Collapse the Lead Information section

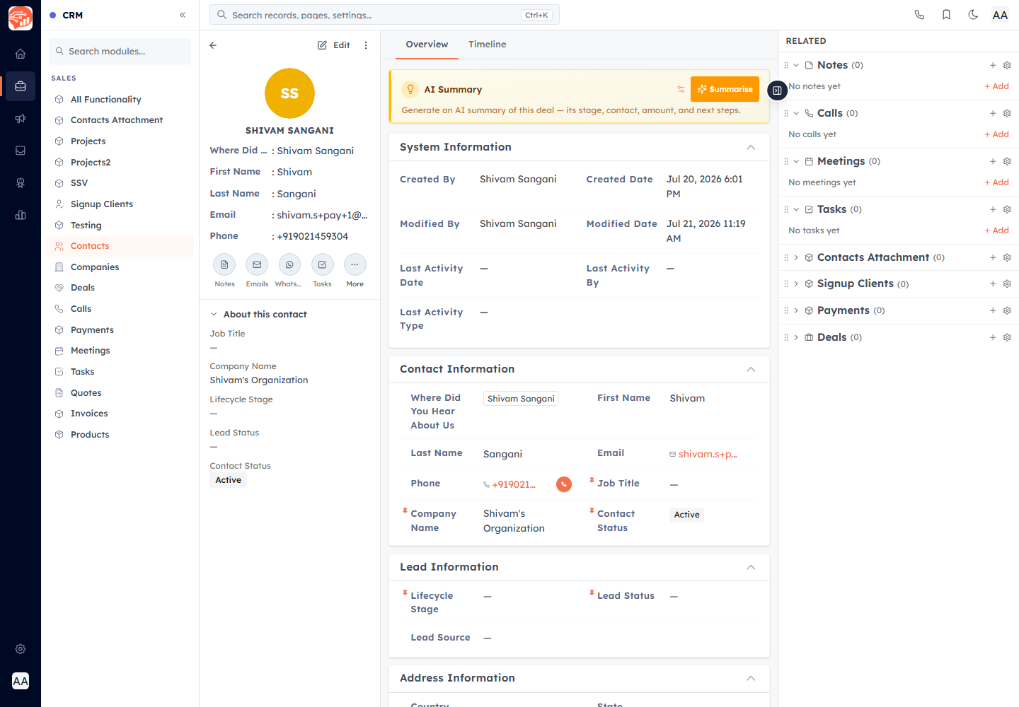point(751,567)
